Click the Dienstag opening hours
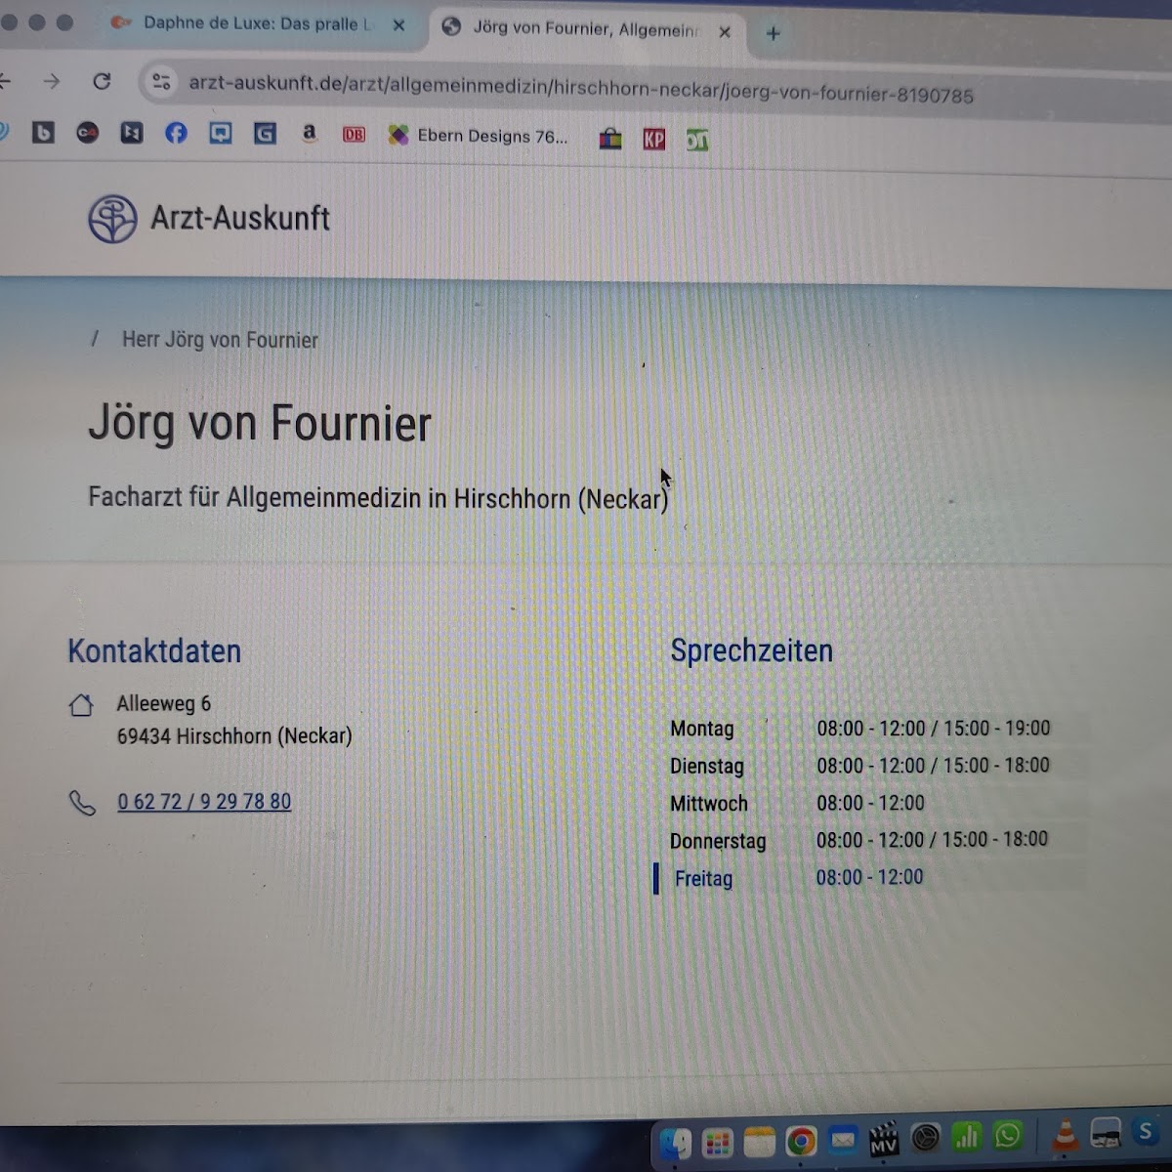This screenshot has height=1172, width=1172. tap(933, 766)
